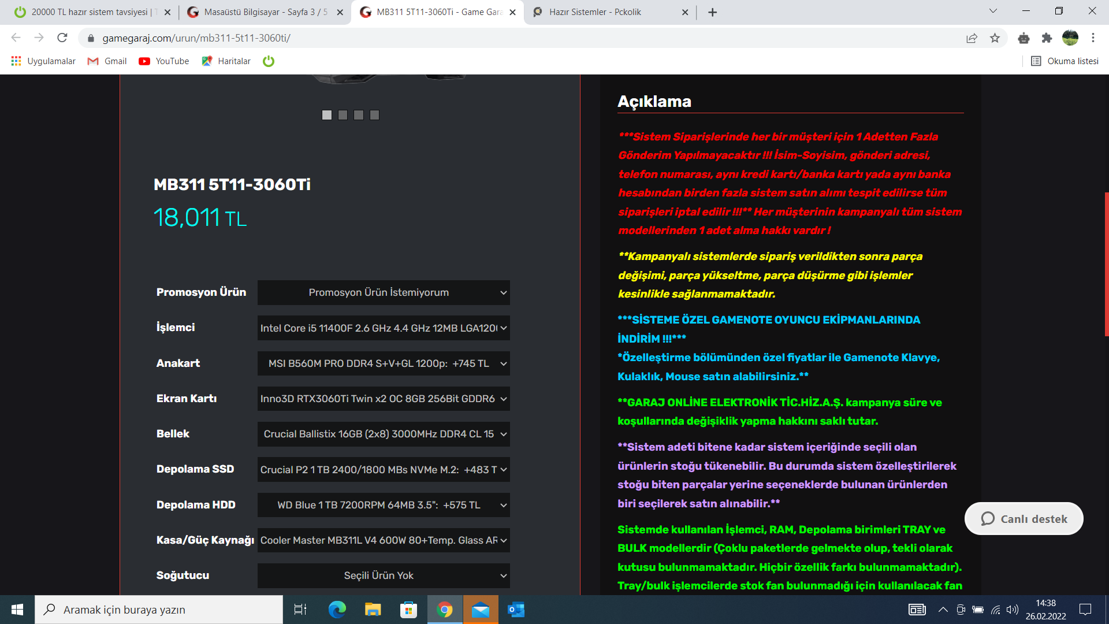Click the page vertical scrollbar

tap(1106, 264)
